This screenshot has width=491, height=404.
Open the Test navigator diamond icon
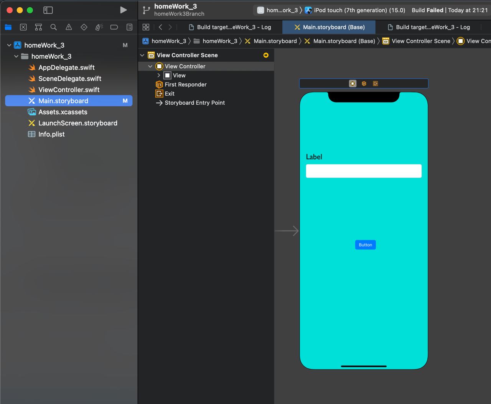(84, 27)
